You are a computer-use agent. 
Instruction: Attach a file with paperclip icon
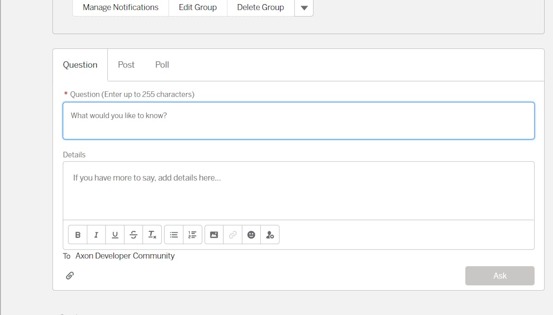[x=70, y=275]
